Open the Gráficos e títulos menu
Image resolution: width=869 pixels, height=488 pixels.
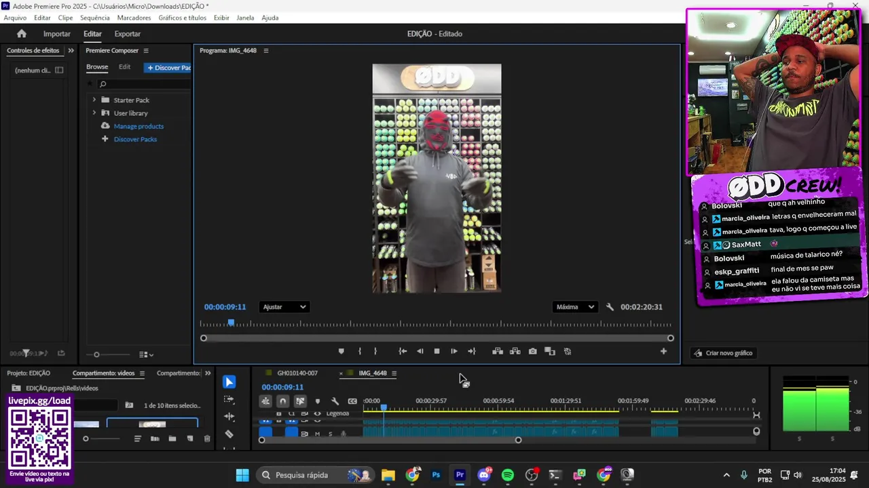point(183,18)
